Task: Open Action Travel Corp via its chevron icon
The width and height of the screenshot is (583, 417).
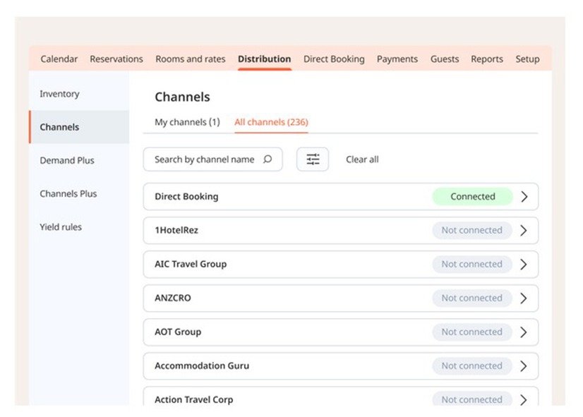Action: [524, 398]
